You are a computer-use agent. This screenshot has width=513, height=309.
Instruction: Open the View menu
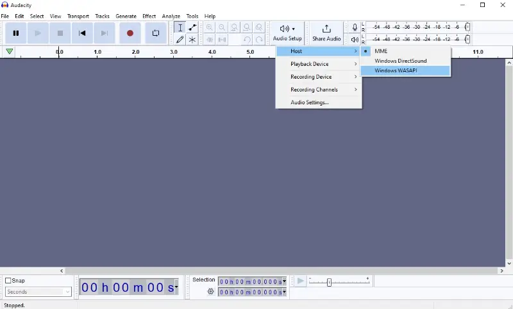pos(55,16)
